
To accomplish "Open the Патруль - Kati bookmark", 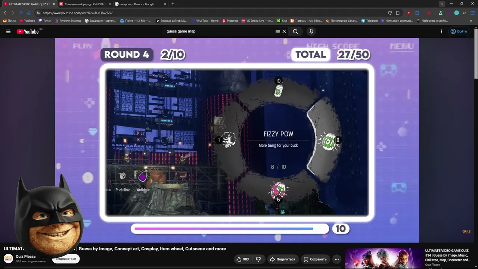I will click(x=306, y=21).
